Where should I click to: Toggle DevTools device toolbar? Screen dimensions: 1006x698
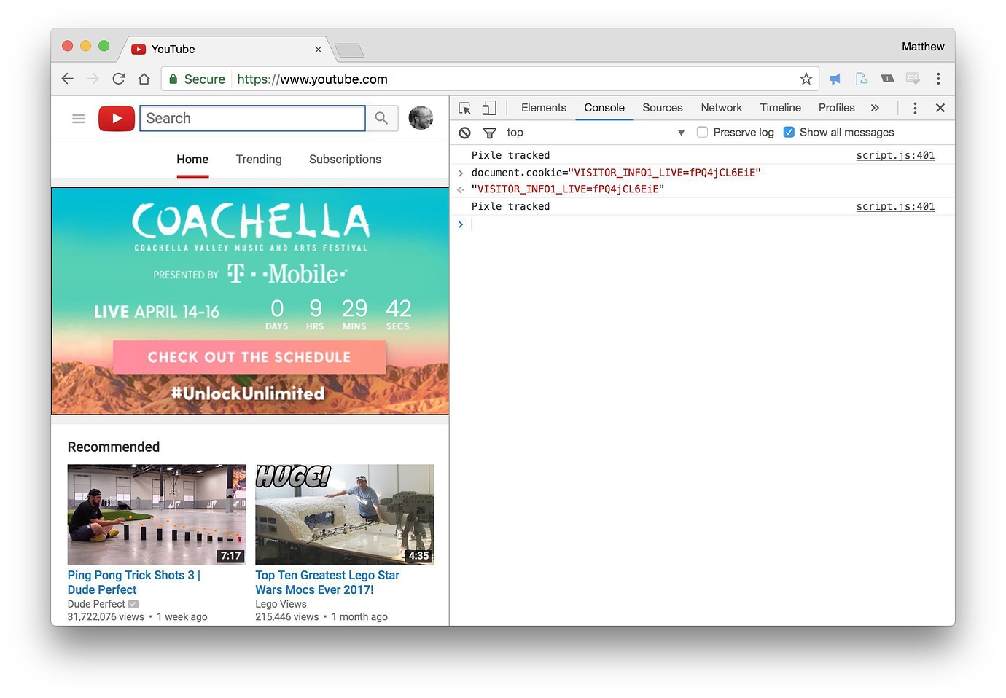tap(489, 108)
